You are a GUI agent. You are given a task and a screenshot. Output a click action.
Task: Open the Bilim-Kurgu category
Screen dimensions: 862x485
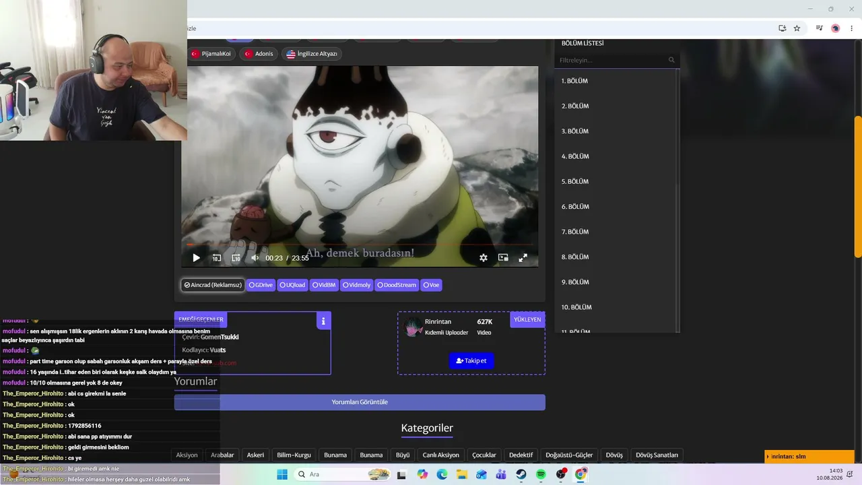tap(294, 455)
